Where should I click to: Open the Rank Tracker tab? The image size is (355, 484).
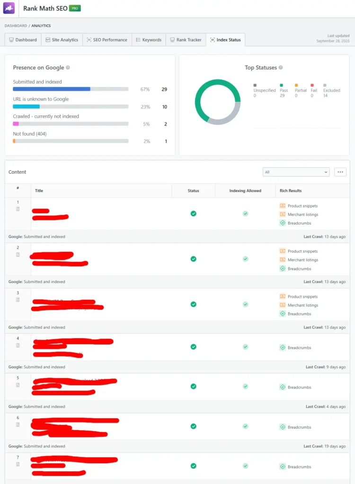[x=185, y=40]
